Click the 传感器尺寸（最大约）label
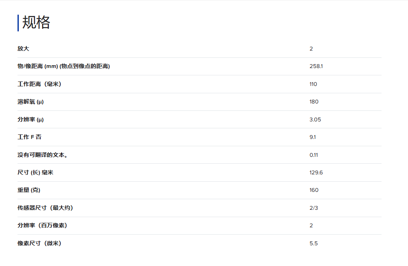The height and width of the screenshot is (266, 408). 45,208
